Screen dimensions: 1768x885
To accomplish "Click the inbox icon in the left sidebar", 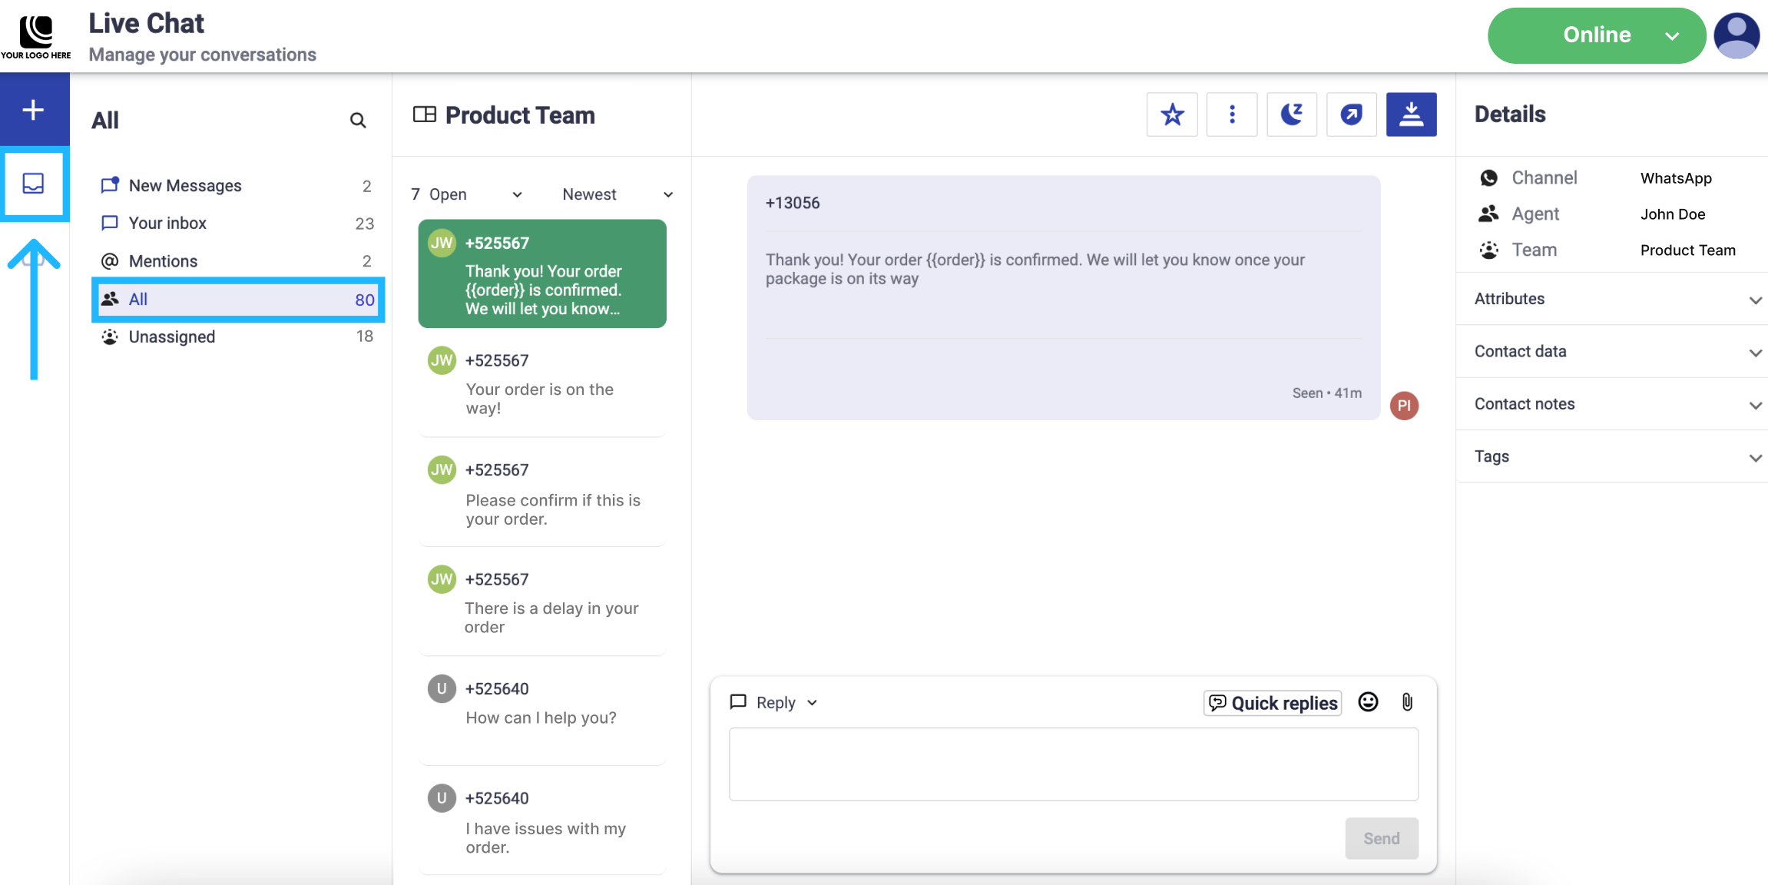I will (33, 184).
